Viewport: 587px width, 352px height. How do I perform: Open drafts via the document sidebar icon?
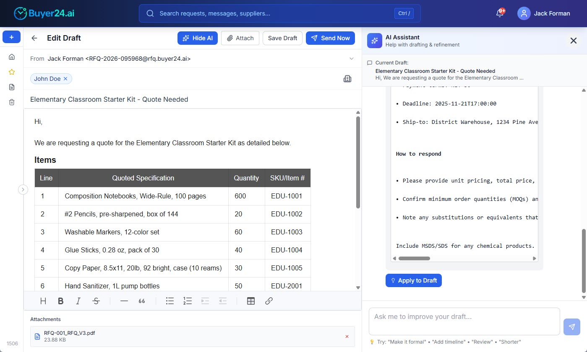point(11,87)
